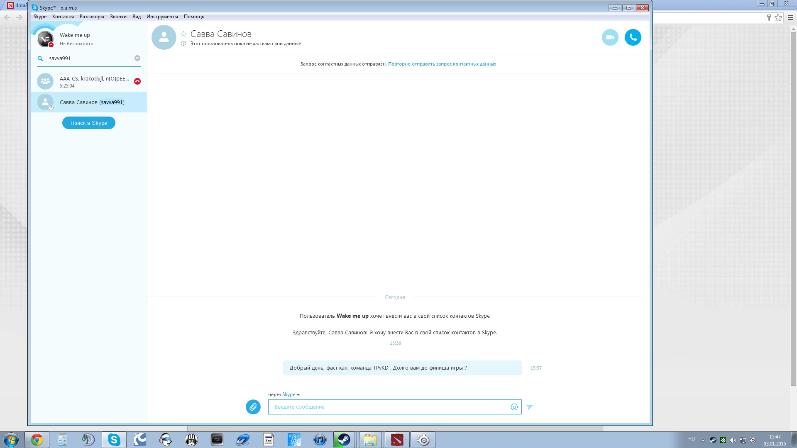Click the search magnifier icon
This screenshot has height=448, width=797.
tap(40, 58)
